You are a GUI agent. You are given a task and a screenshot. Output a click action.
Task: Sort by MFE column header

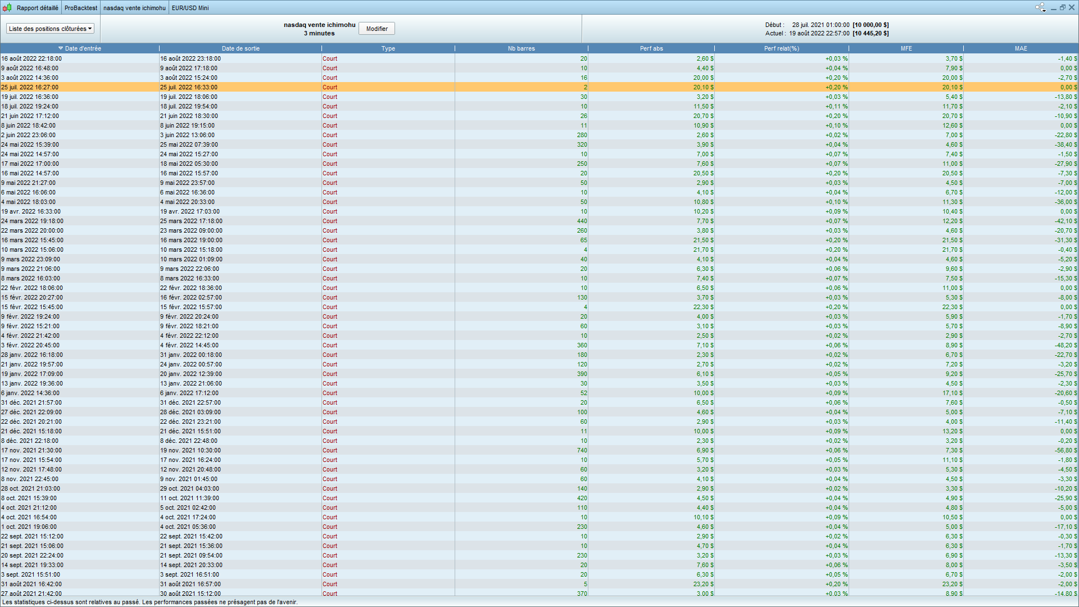click(x=906, y=48)
